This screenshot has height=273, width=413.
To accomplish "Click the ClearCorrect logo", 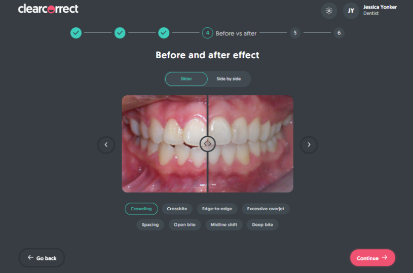I will [48, 9].
